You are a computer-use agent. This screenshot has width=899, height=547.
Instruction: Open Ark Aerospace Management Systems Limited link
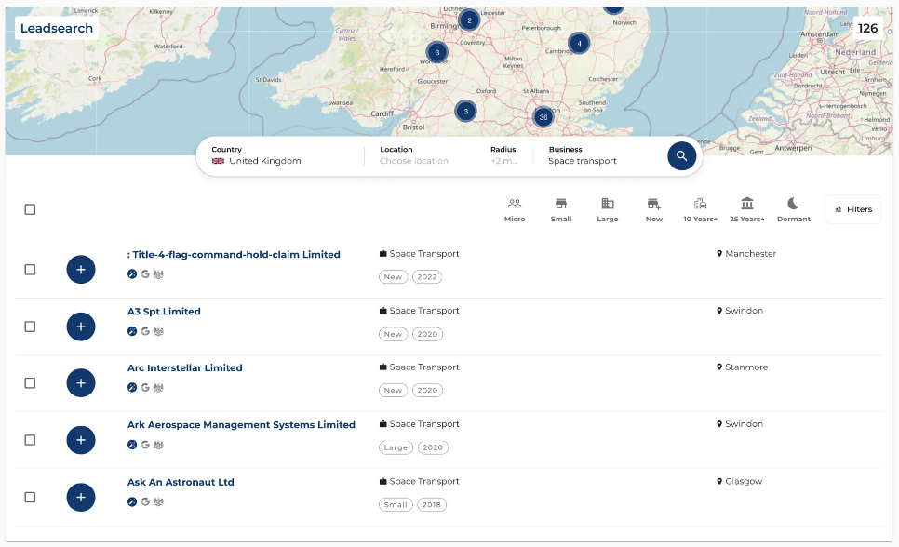[241, 425]
